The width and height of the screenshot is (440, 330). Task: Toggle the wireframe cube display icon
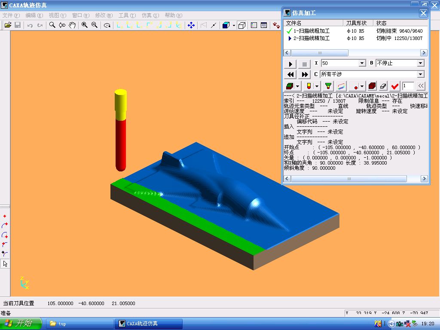click(x=242, y=25)
